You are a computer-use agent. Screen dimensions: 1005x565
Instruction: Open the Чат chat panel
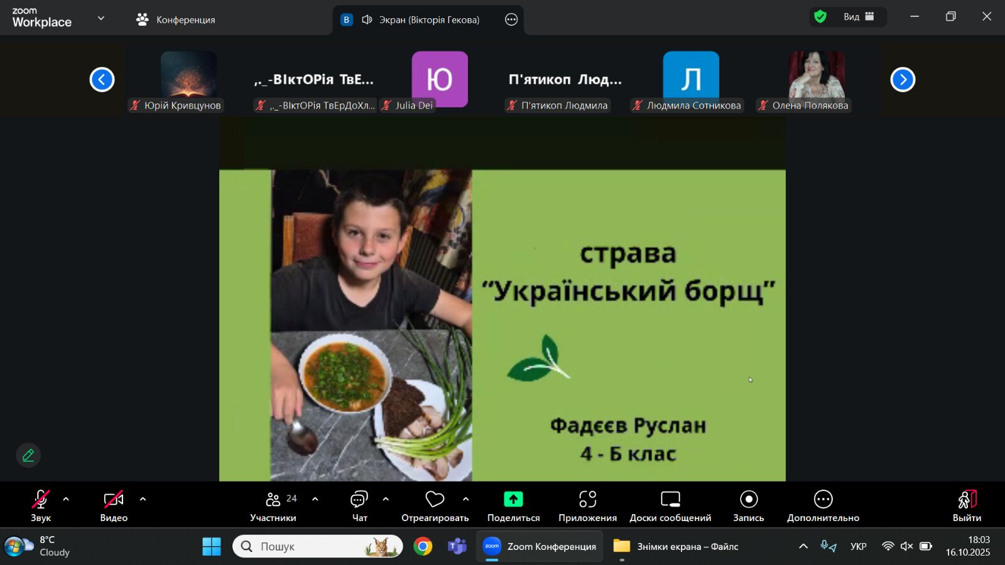coord(359,506)
